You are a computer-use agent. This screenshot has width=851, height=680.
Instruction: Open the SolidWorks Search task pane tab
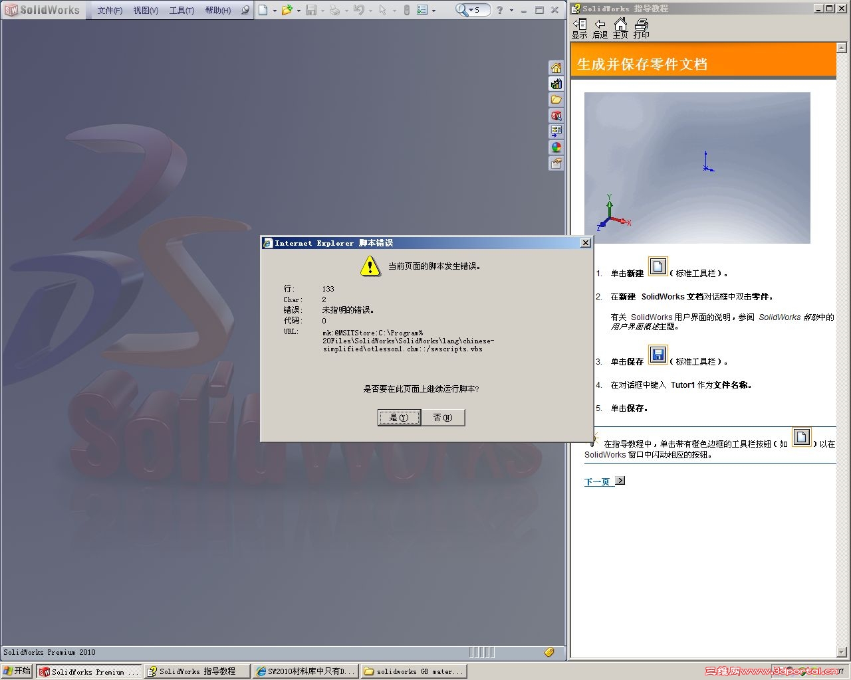[556, 116]
